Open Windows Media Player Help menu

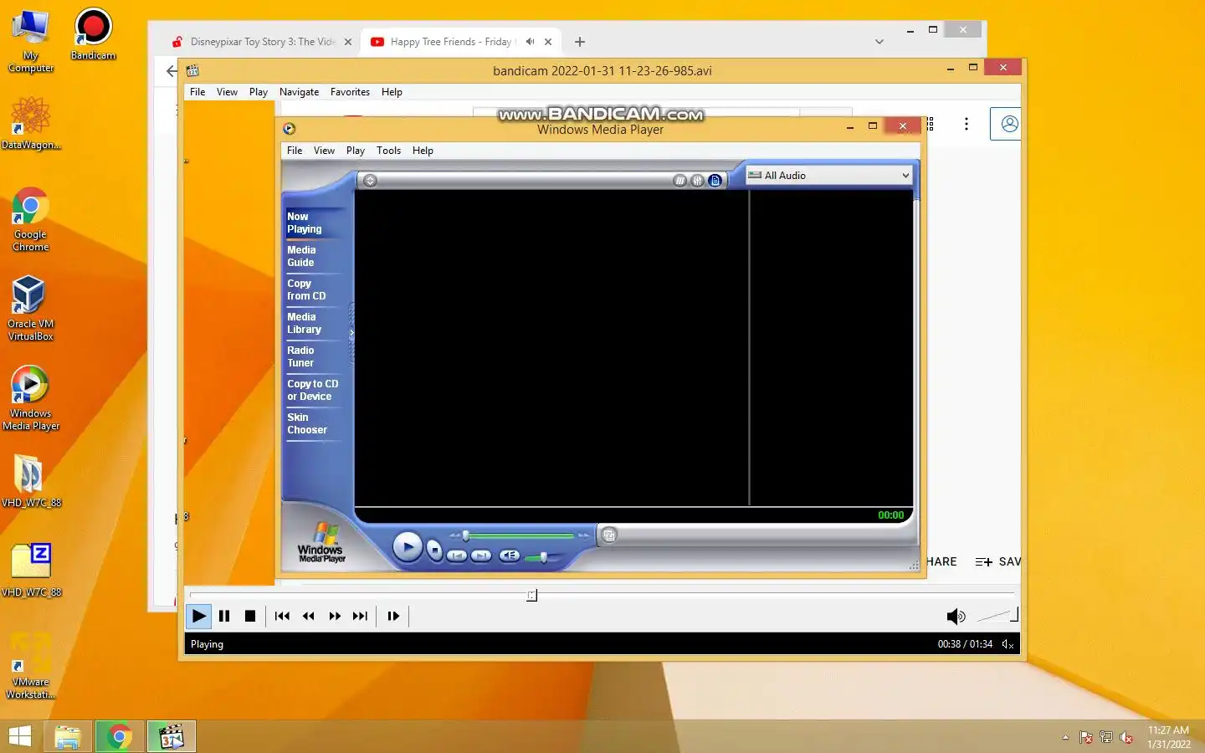pyautogui.click(x=423, y=151)
